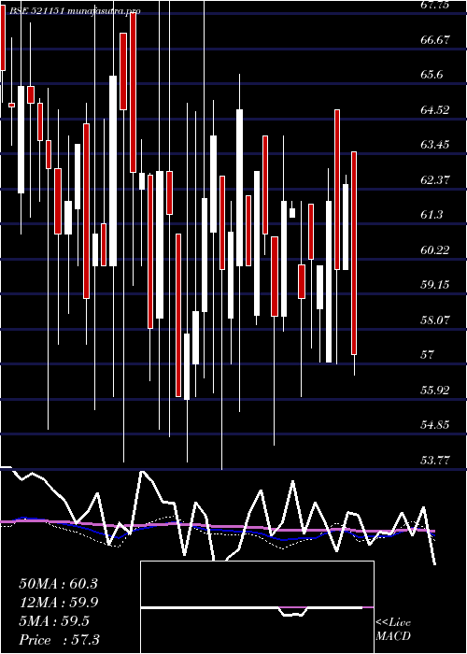This screenshot has height=654, width=467.
Task: Click the 53.77 price axis label
Action: tap(435, 460)
